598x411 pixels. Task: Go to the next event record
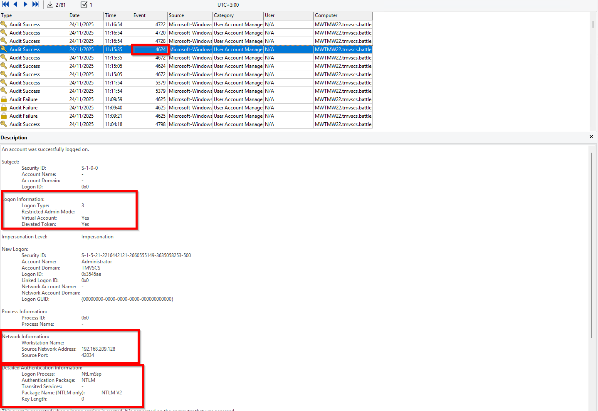[x=25, y=4]
